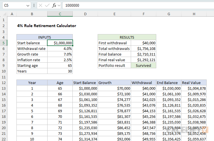Viewport: 214px width, 141px height.
Task: Select the INPUTS header cell
Action: pos(44,37)
